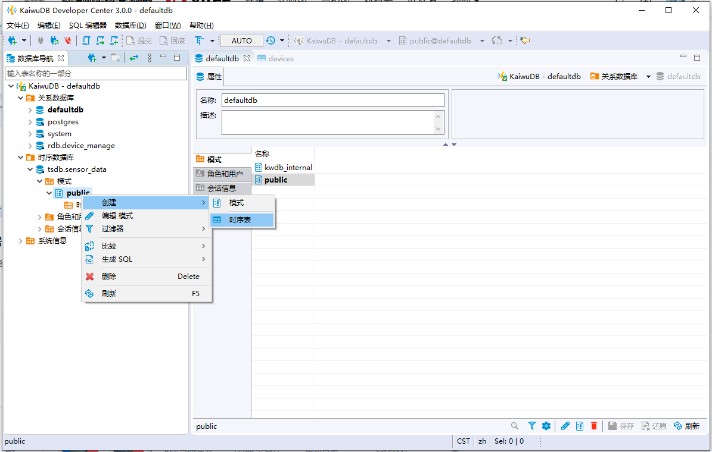Click the 名称 input field with defaultdb
712x452 pixels.
tap(333, 100)
